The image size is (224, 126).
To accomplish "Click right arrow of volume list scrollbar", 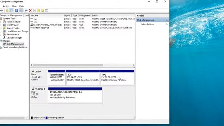I will click(133, 65).
